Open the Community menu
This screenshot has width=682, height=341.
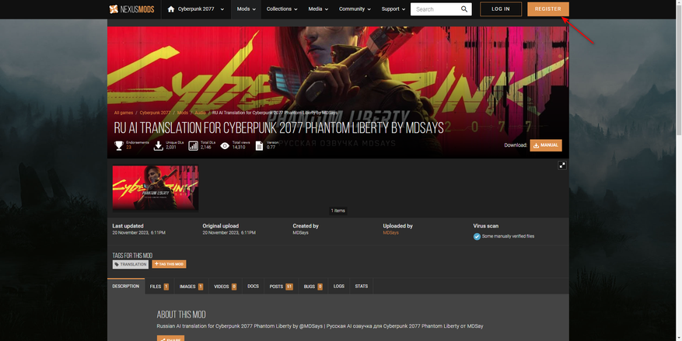point(355,9)
